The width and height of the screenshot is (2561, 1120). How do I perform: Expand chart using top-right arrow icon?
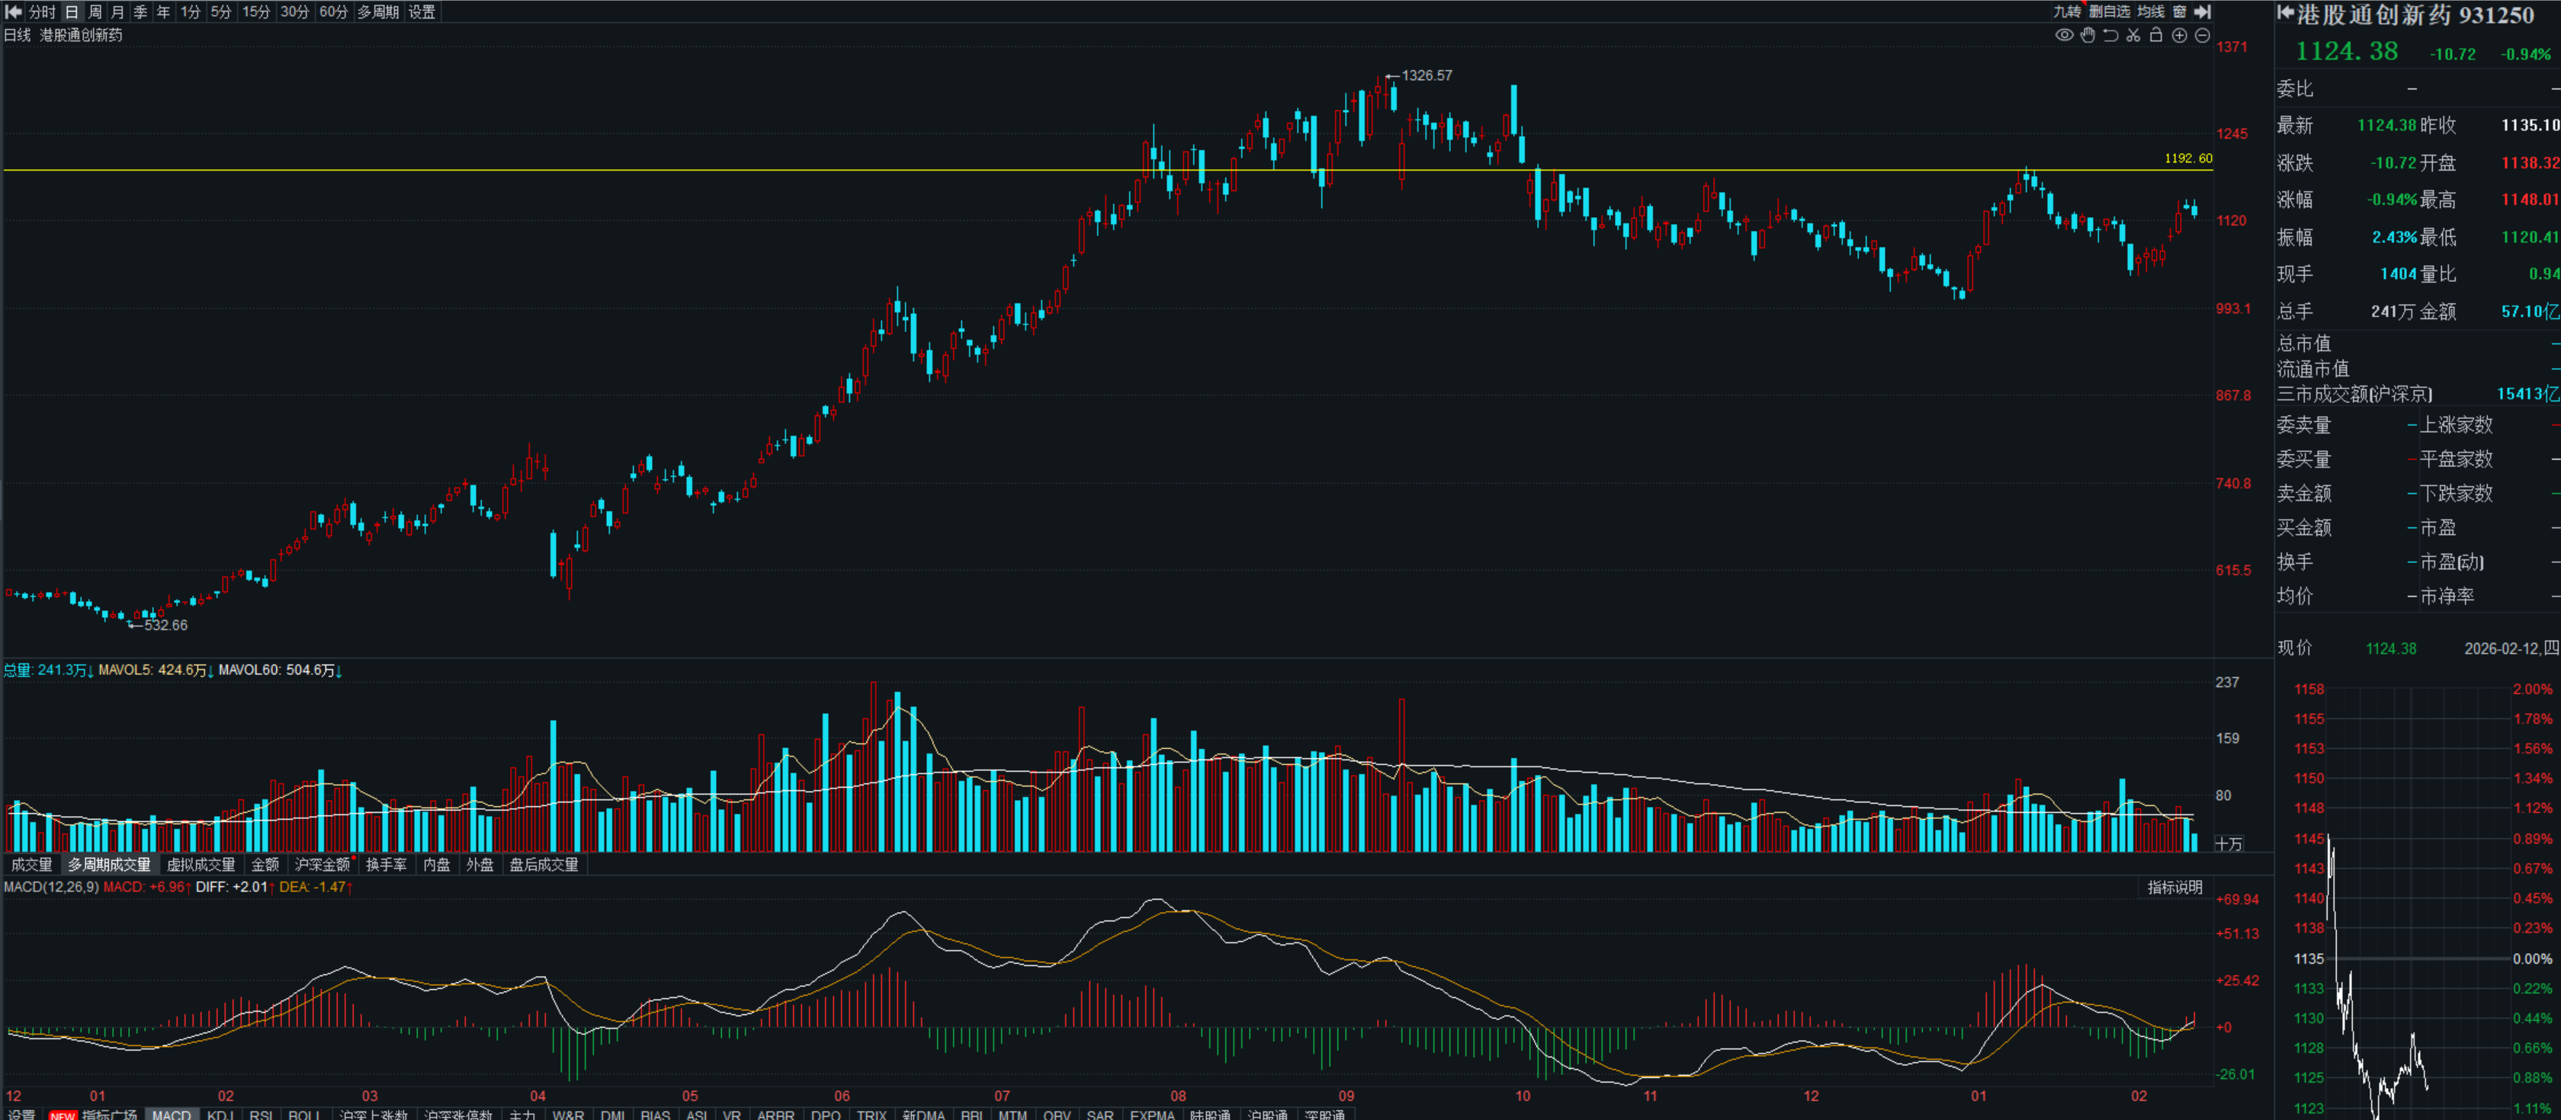pyautogui.click(x=2202, y=12)
